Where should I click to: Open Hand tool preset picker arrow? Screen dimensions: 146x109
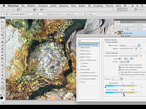(6, 14)
